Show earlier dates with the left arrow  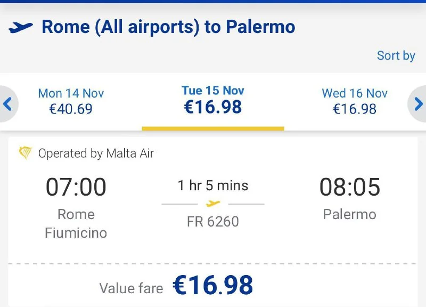pos(7,103)
